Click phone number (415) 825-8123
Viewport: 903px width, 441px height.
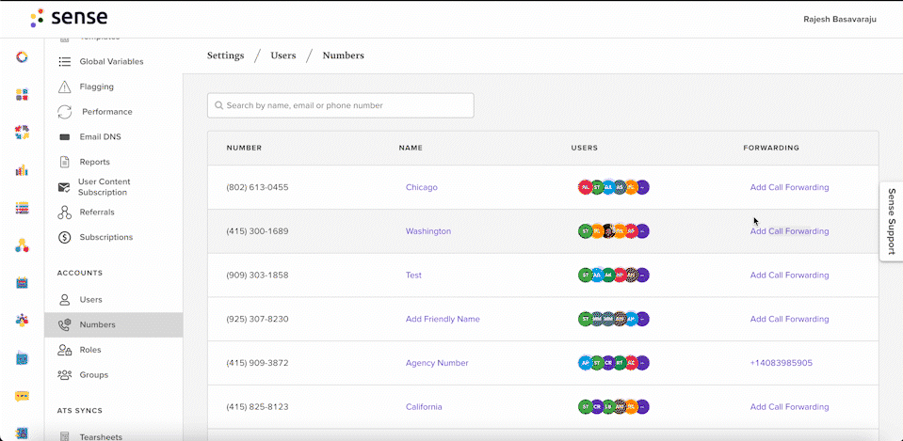(x=257, y=407)
